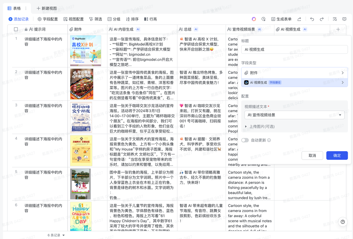353x239 pixels.
Task: Open the search records icon
Action: 335,19
